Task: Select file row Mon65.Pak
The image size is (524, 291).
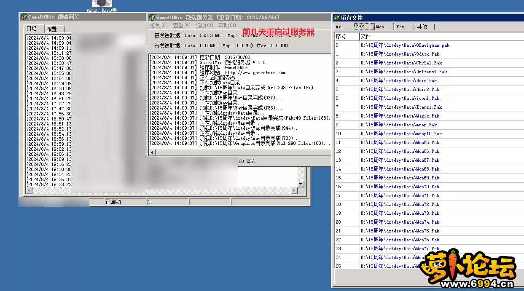Action: click(429, 142)
